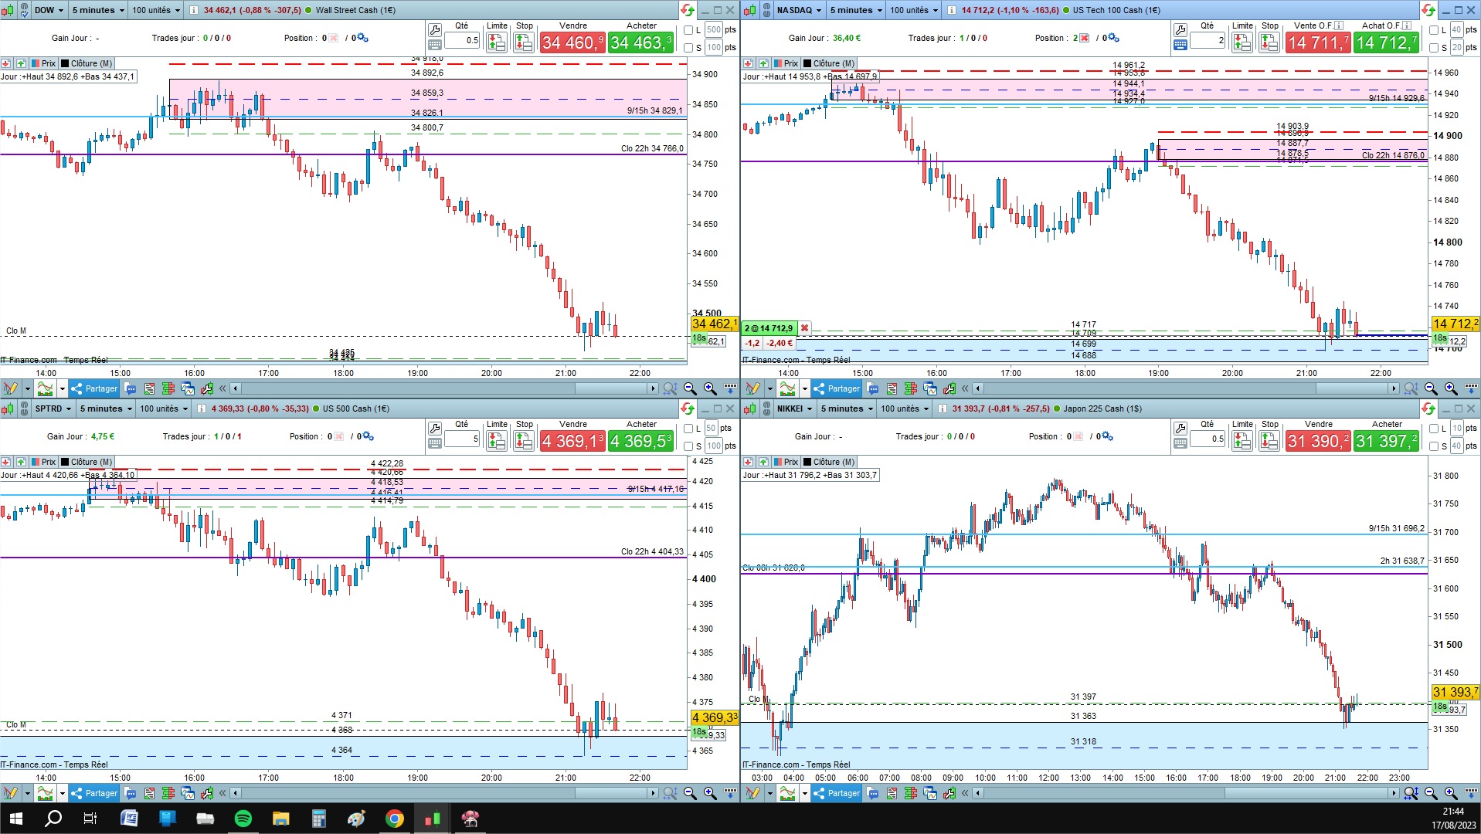Screen dimensions: 1481x834
Task: Open the indicators icon in DOW chart toolbar
Action: tap(46, 388)
